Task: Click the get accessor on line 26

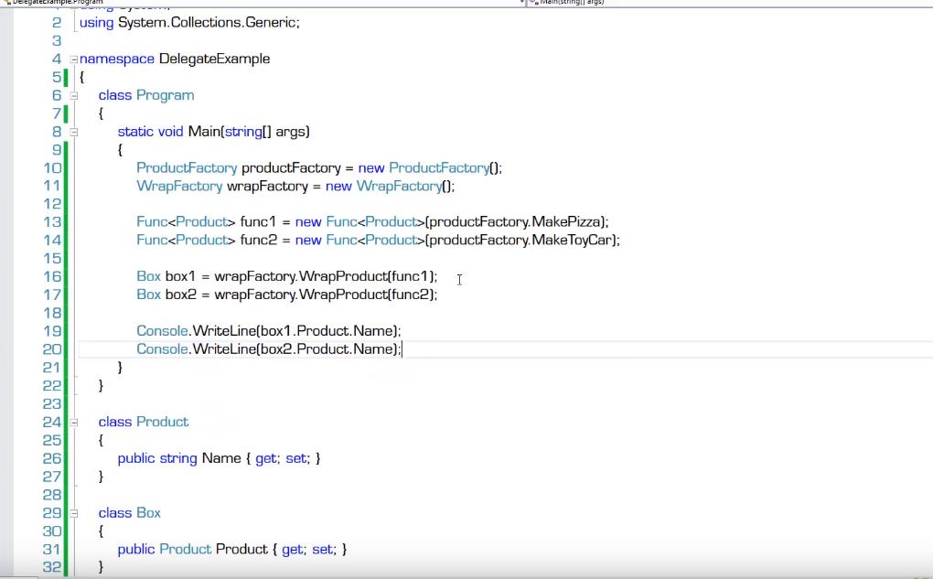Action: click(266, 459)
